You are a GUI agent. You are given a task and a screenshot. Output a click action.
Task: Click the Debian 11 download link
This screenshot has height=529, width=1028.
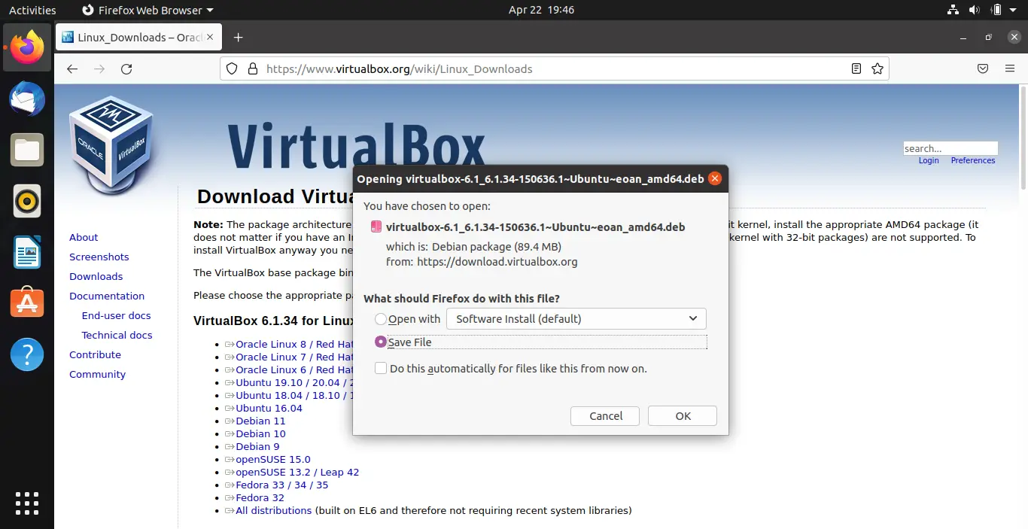point(260,421)
